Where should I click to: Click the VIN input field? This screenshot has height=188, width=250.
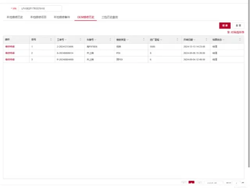click(40, 9)
